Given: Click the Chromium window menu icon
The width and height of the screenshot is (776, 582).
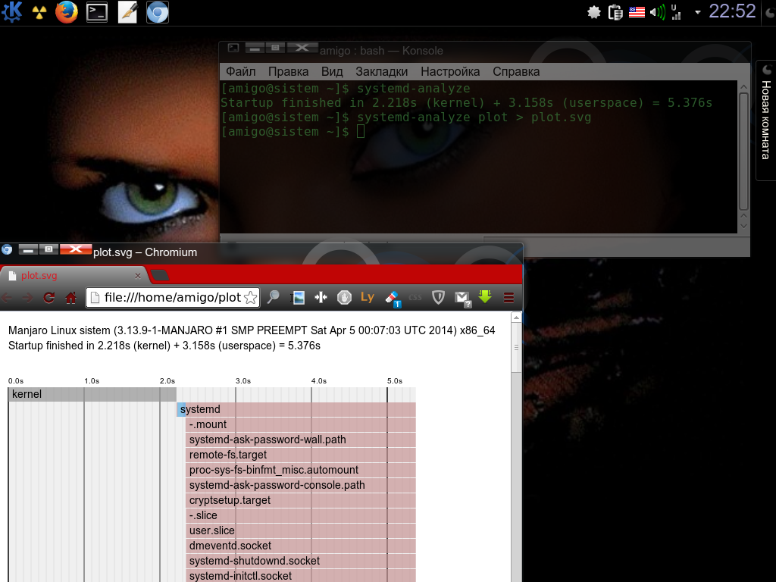Looking at the screenshot, I should click(x=7, y=249).
